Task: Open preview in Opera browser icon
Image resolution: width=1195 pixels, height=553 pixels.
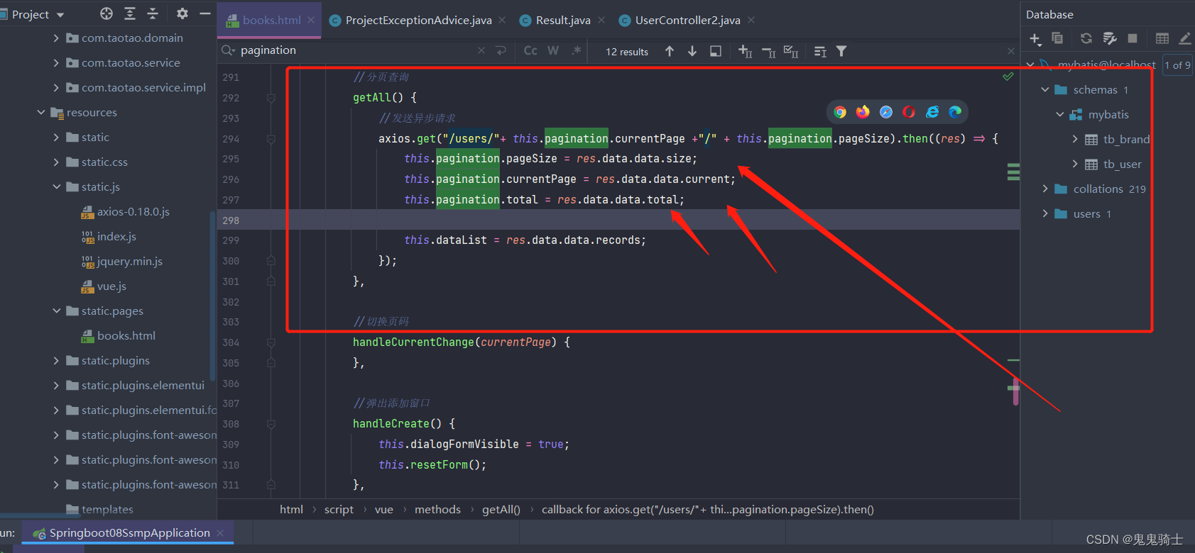Action: pos(909,112)
